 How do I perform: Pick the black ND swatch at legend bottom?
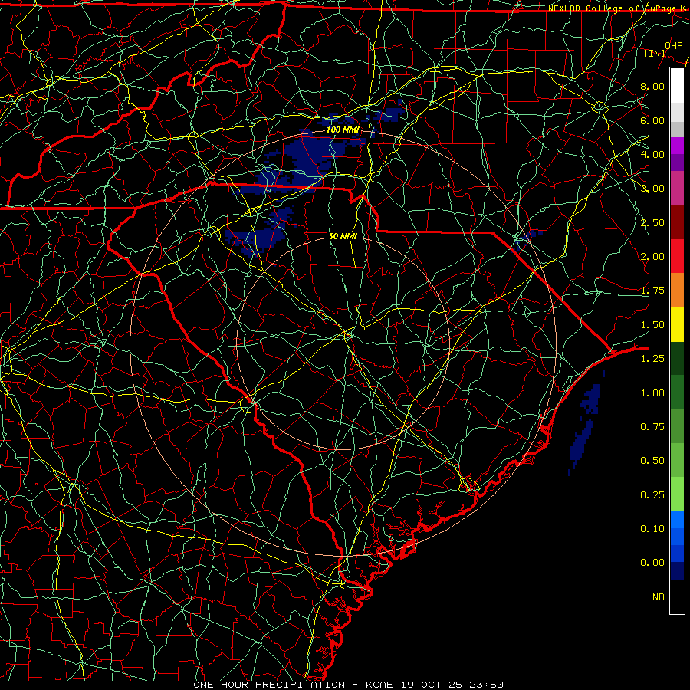[677, 596]
